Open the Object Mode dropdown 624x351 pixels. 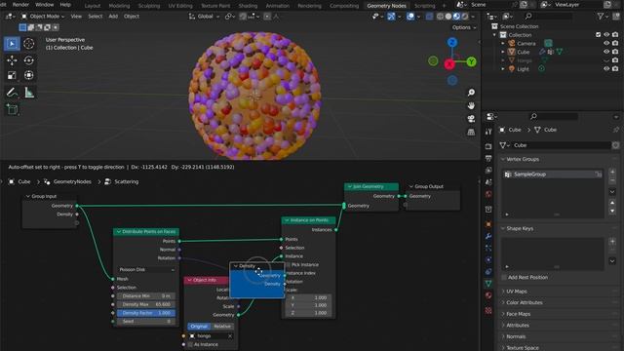pyautogui.click(x=43, y=17)
